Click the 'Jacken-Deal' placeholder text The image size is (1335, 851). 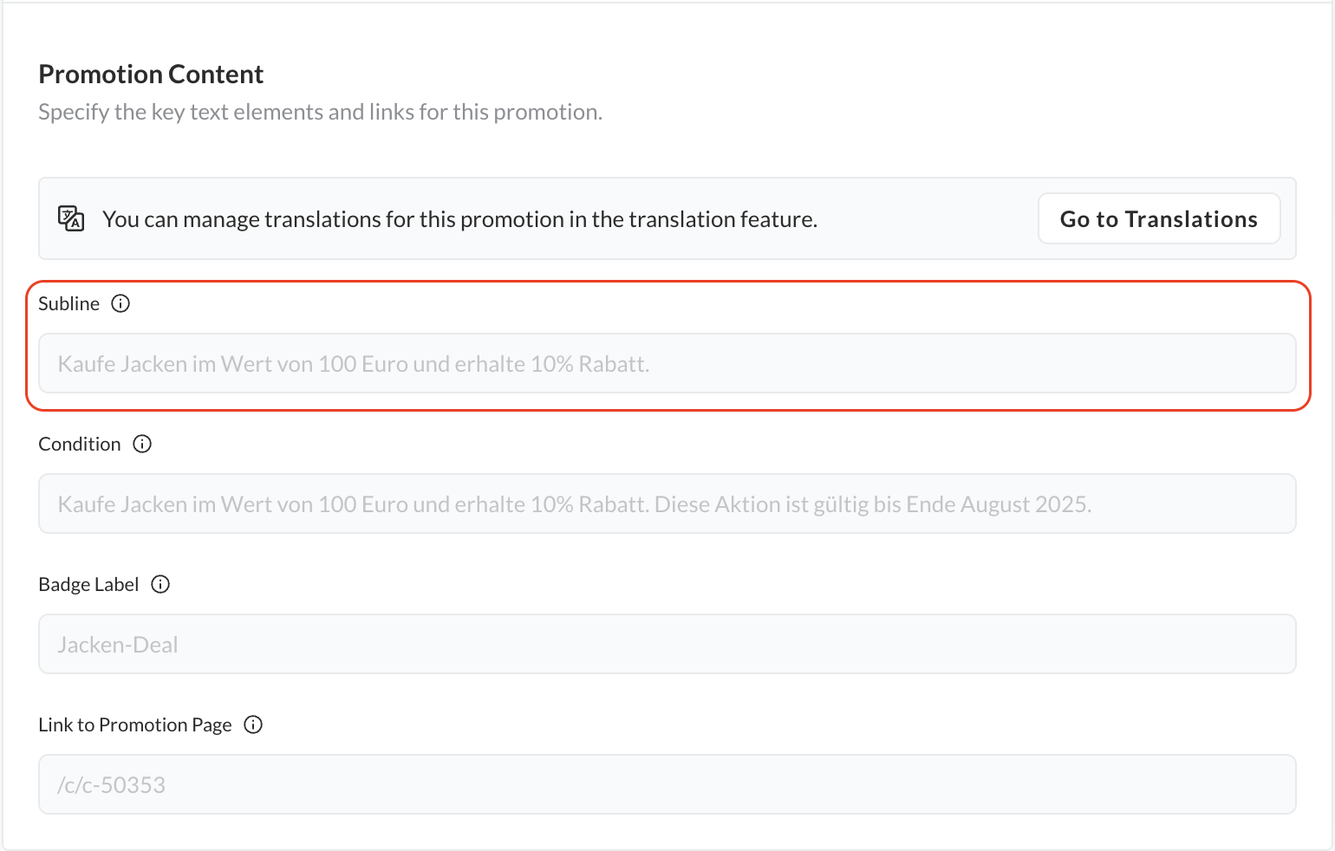coord(118,645)
